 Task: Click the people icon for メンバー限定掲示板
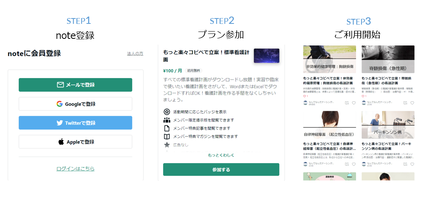pyautogui.click(x=167, y=120)
